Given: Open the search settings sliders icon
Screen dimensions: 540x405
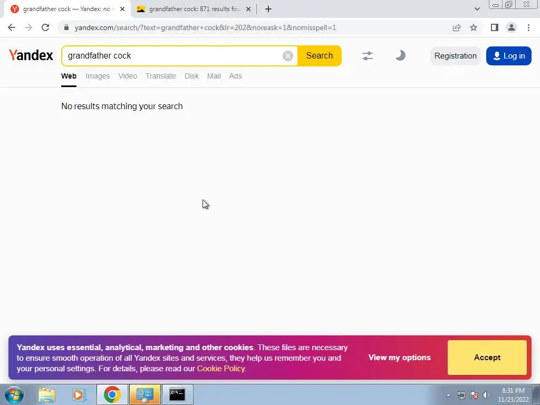Looking at the screenshot, I should (368, 56).
